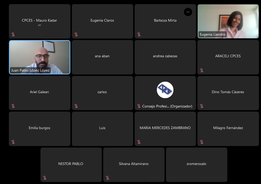Screen dimensions: 261x184
Task: Click the carlos participant name
Action: tap(102, 92)
